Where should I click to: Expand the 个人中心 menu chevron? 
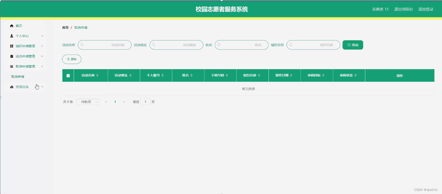click(x=42, y=36)
